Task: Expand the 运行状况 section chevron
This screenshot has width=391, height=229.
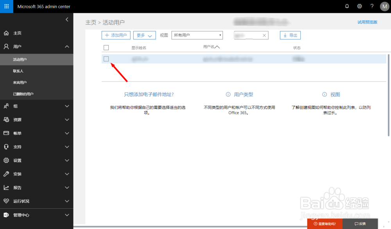Action: point(67,201)
